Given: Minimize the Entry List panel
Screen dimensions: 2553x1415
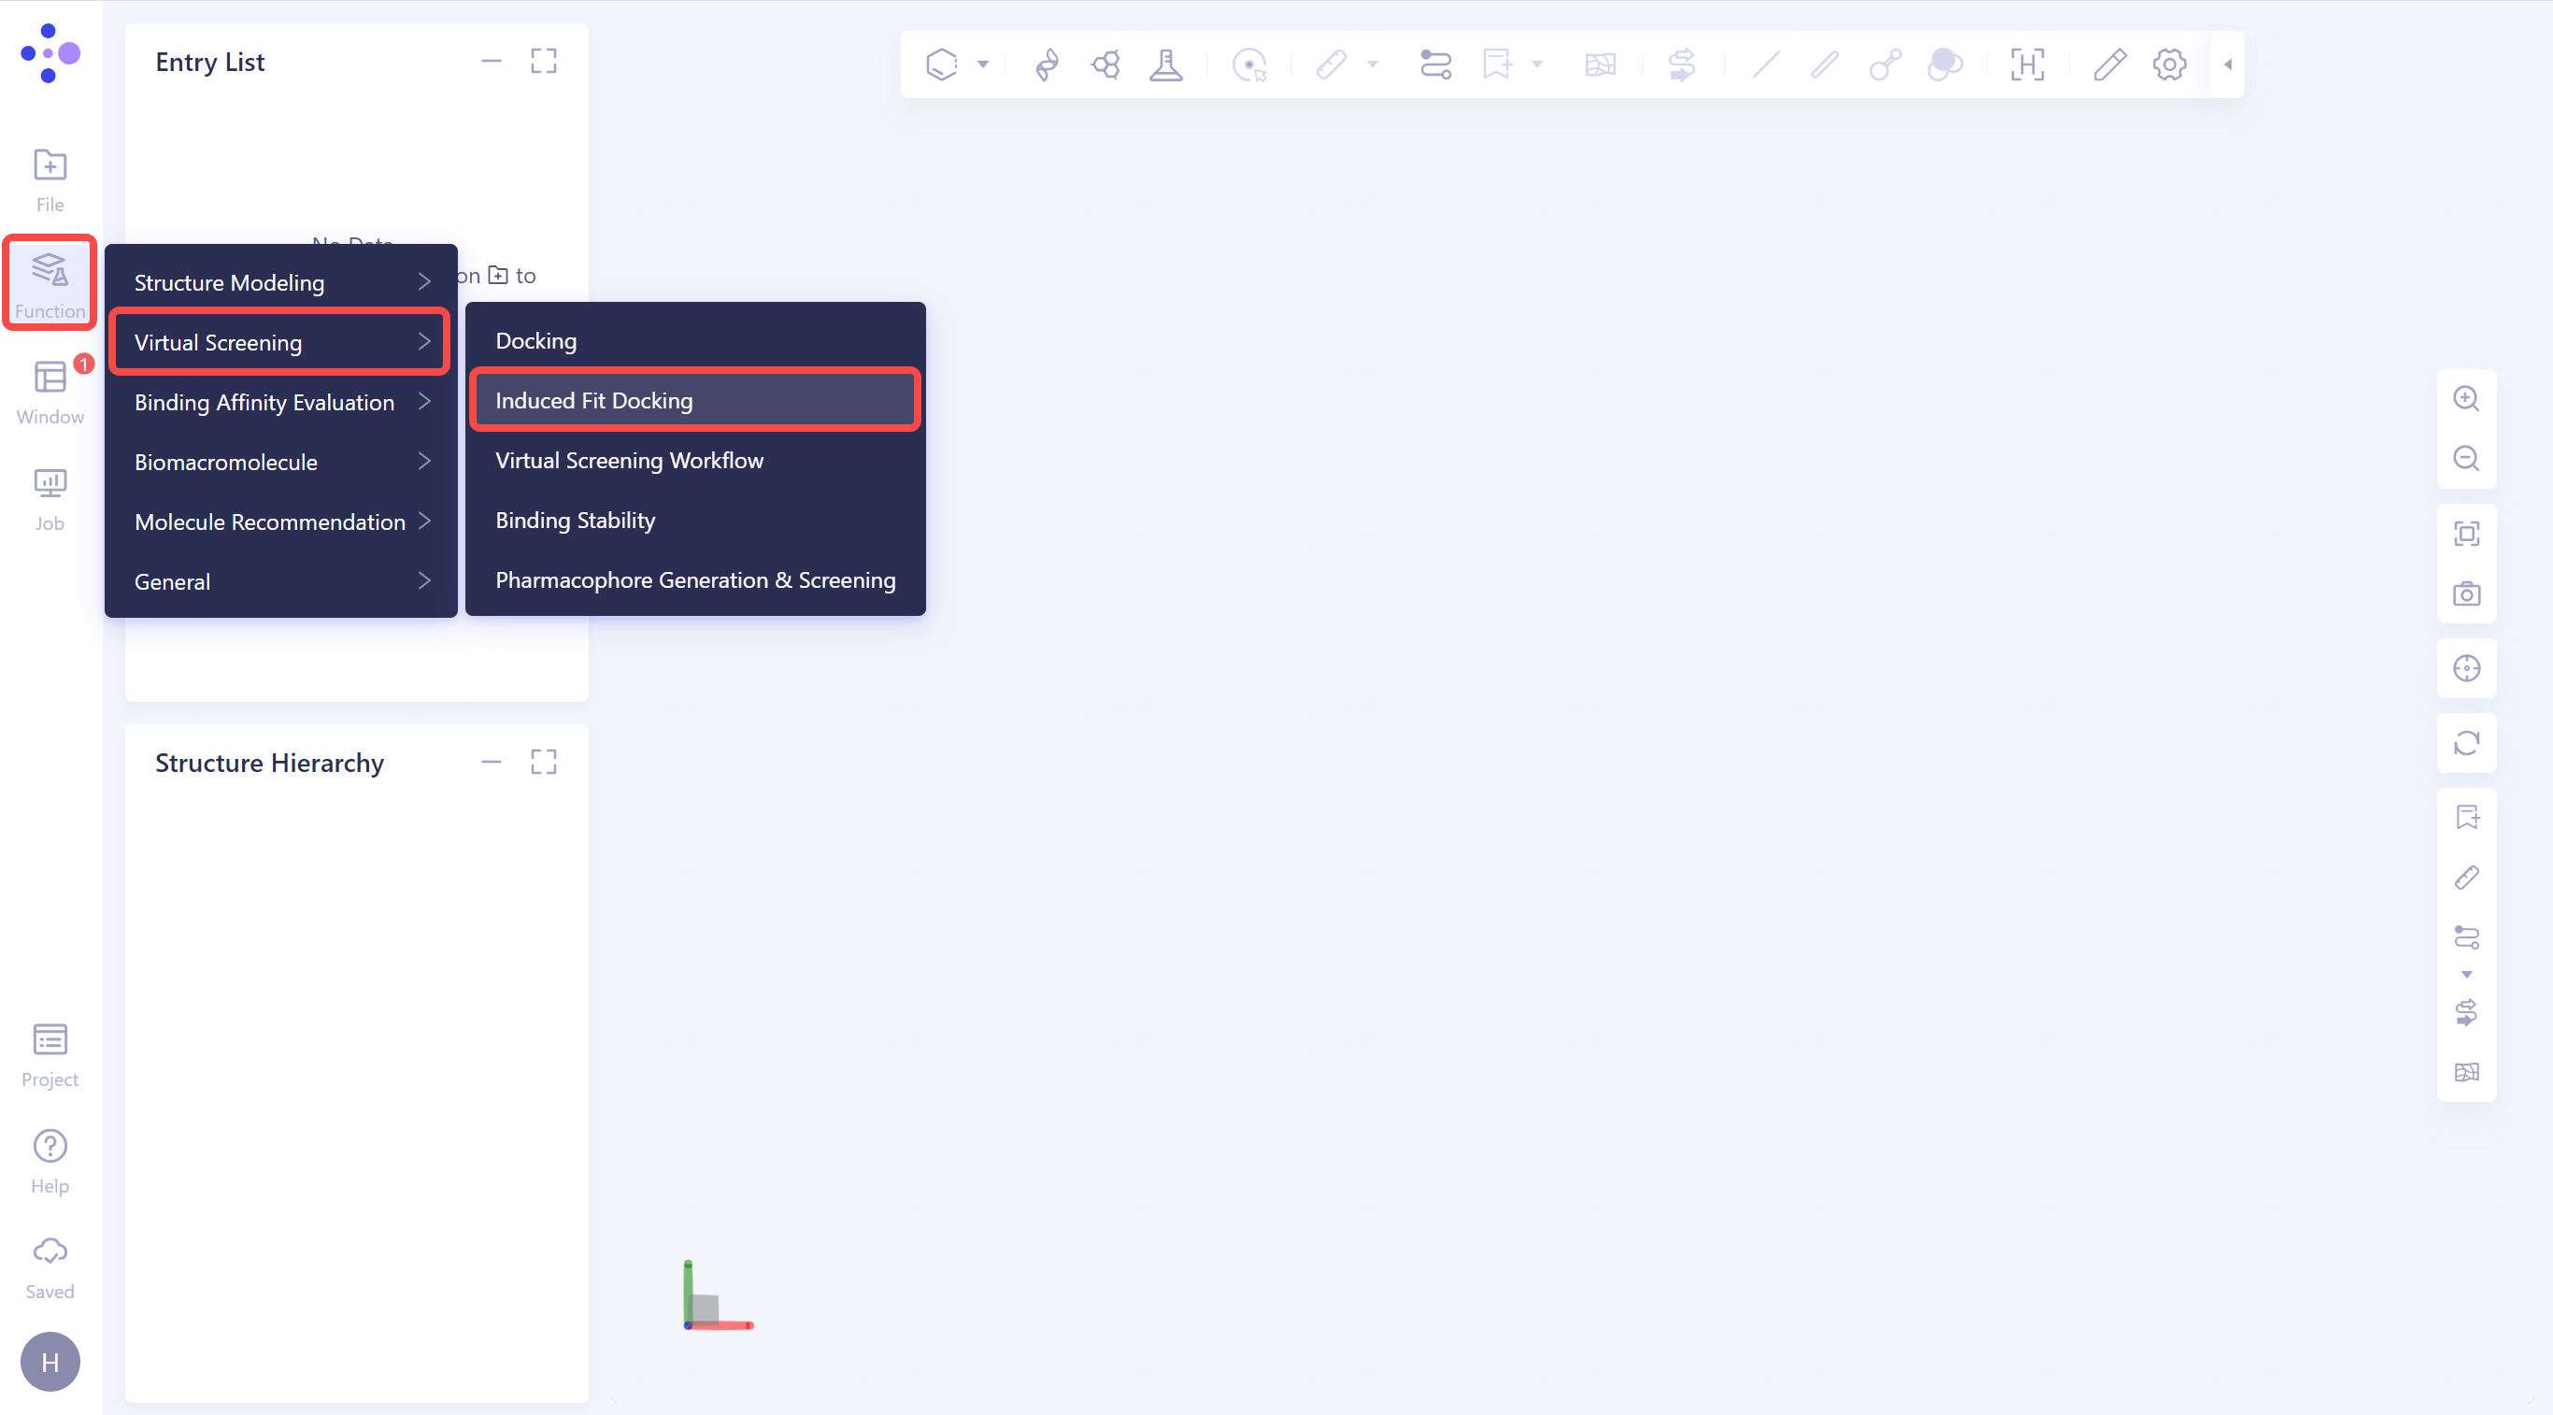Looking at the screenshot, I should coord(492,61).
